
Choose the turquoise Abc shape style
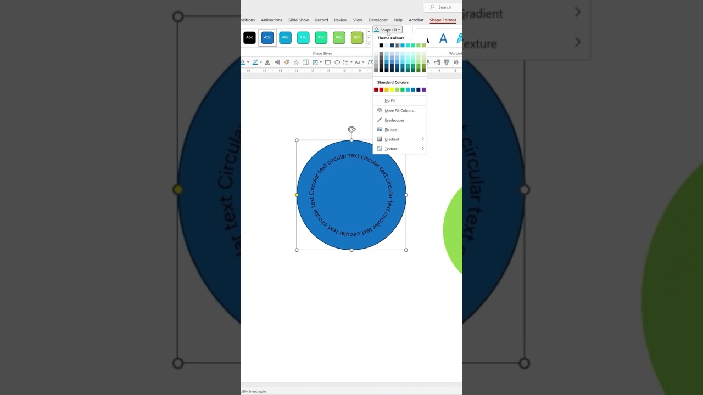(x=303, y=37)
